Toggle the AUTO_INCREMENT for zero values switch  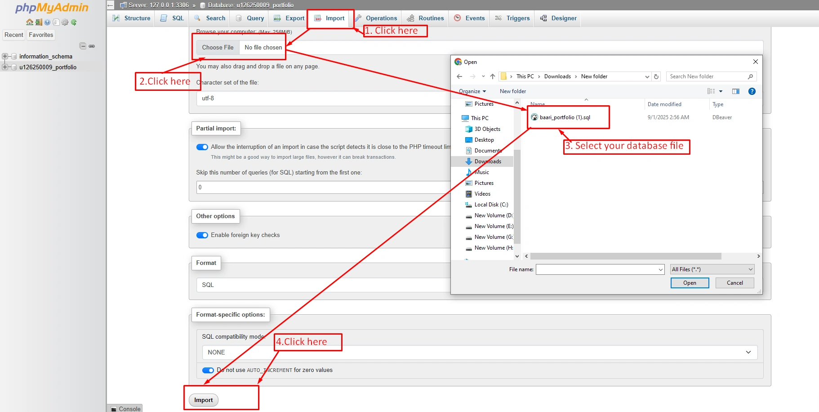(x=208, y=370)
